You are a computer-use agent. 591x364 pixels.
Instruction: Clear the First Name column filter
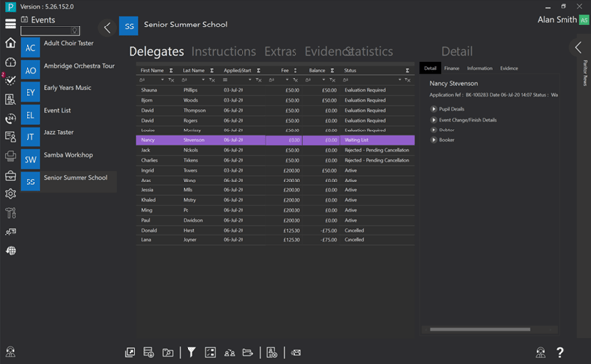pyautogui.click(x=171, y=80)
